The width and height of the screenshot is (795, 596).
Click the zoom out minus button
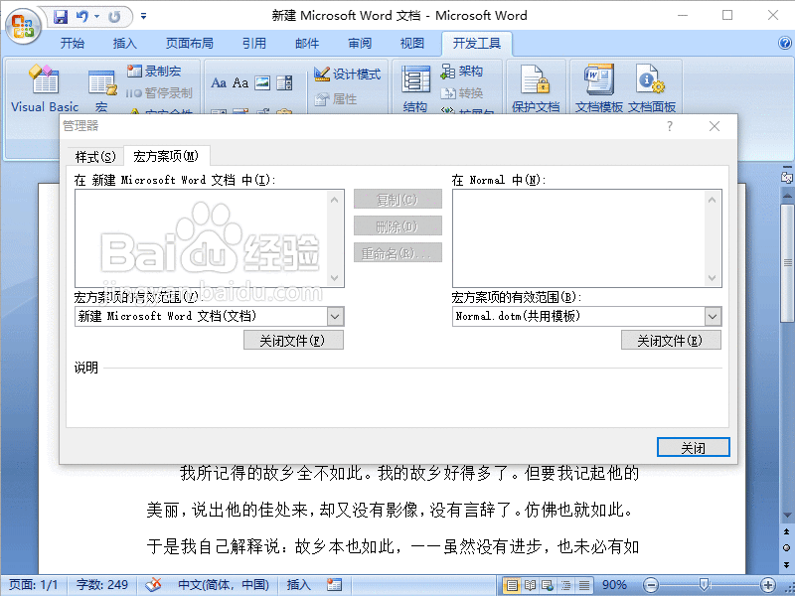(651, 585)
